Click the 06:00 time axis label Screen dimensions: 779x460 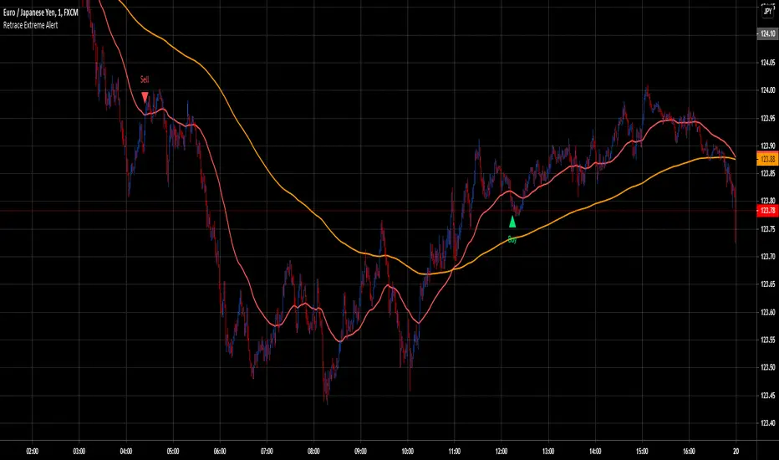[220, 452]
